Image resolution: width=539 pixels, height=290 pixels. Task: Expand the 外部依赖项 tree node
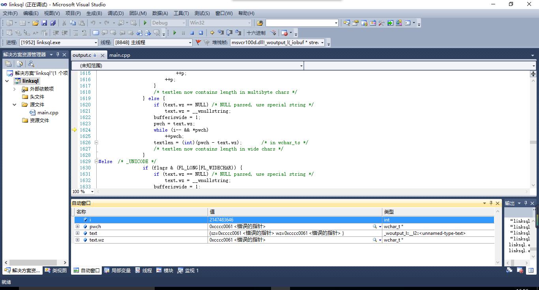point(15,89)
